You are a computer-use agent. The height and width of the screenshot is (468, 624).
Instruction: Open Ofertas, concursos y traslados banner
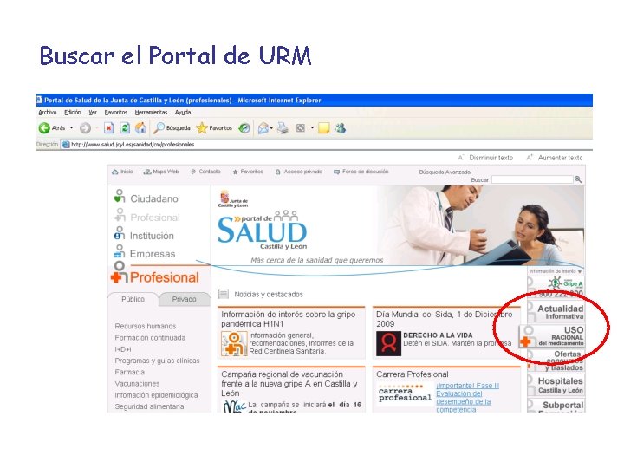pyautogui.click(x=556, y=361)
